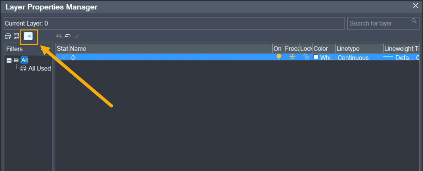Collapse the All filter tree node
The image size is (423, 171).
pyautogui.click(x=9, y=61)
